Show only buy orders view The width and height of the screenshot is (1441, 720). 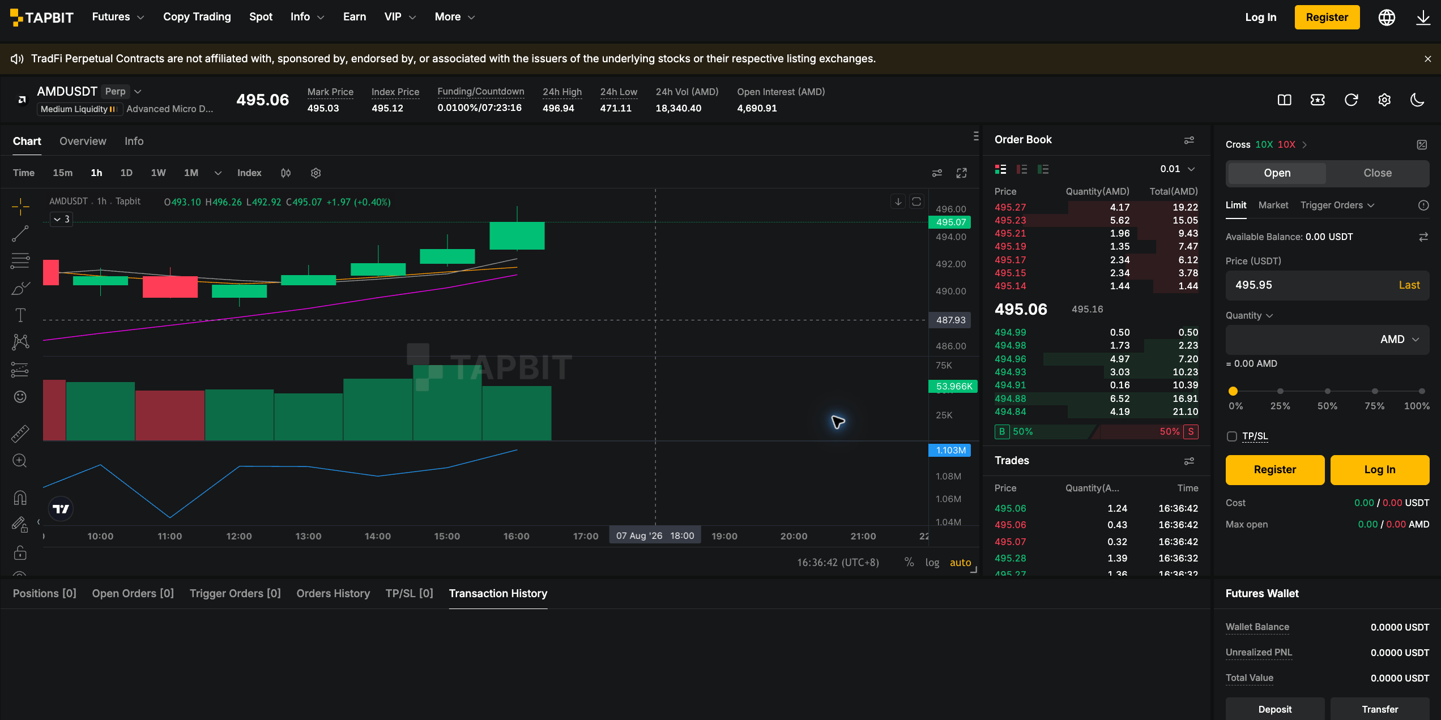(1043, 169)
